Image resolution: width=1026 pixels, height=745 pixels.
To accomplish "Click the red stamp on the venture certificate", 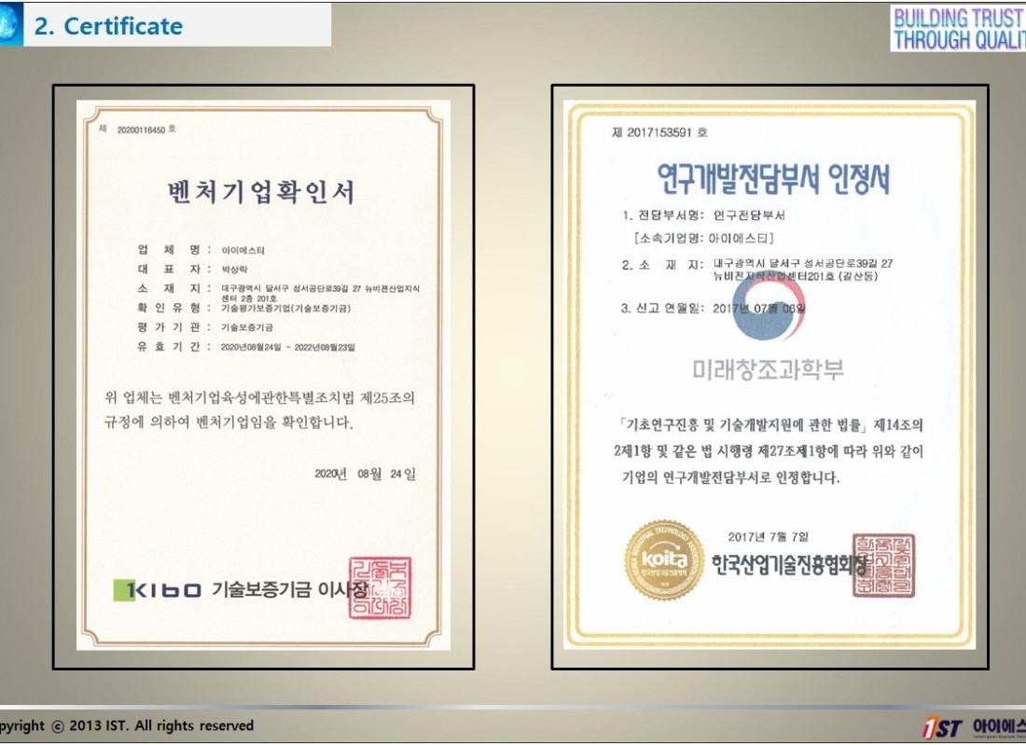I will (x=381, y=587).
